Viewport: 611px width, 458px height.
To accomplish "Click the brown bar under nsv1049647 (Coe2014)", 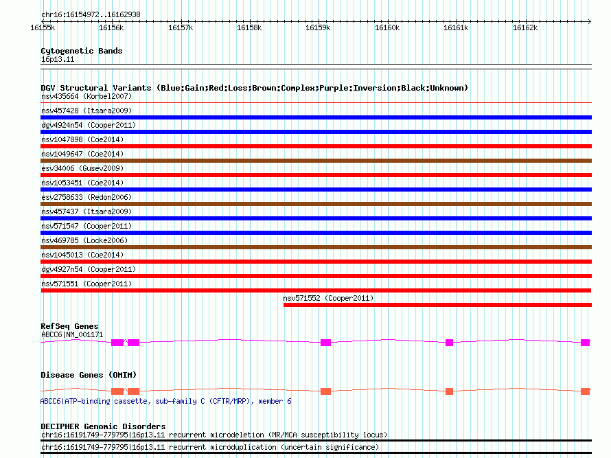I will [x=316, y=161].
